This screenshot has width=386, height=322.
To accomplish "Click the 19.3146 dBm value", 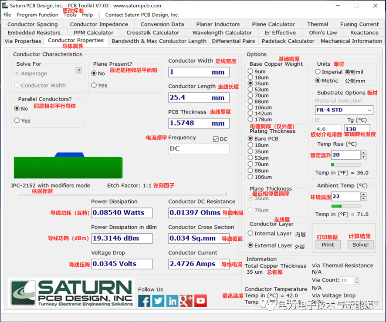I will click(x=122, y=238).
